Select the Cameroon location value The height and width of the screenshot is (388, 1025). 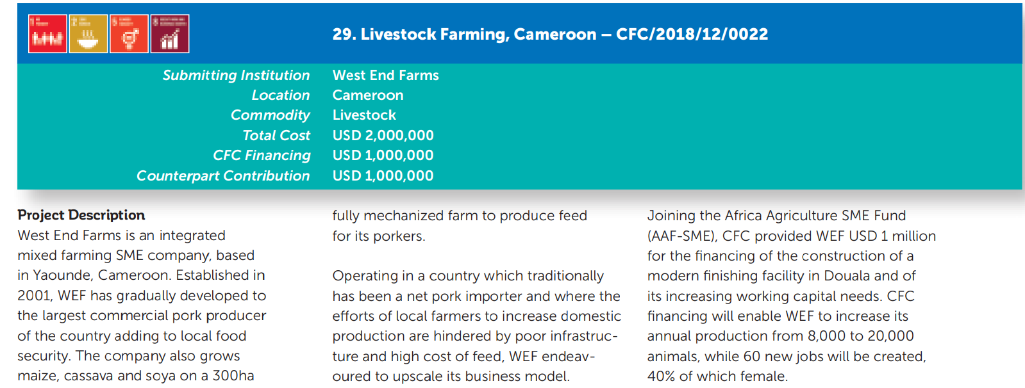[x=368, y=95]
